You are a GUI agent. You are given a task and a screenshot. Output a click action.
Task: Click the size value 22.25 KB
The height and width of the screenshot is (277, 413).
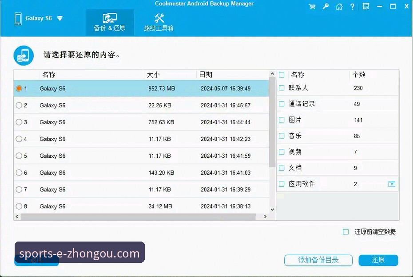click(x=160, y=105)
